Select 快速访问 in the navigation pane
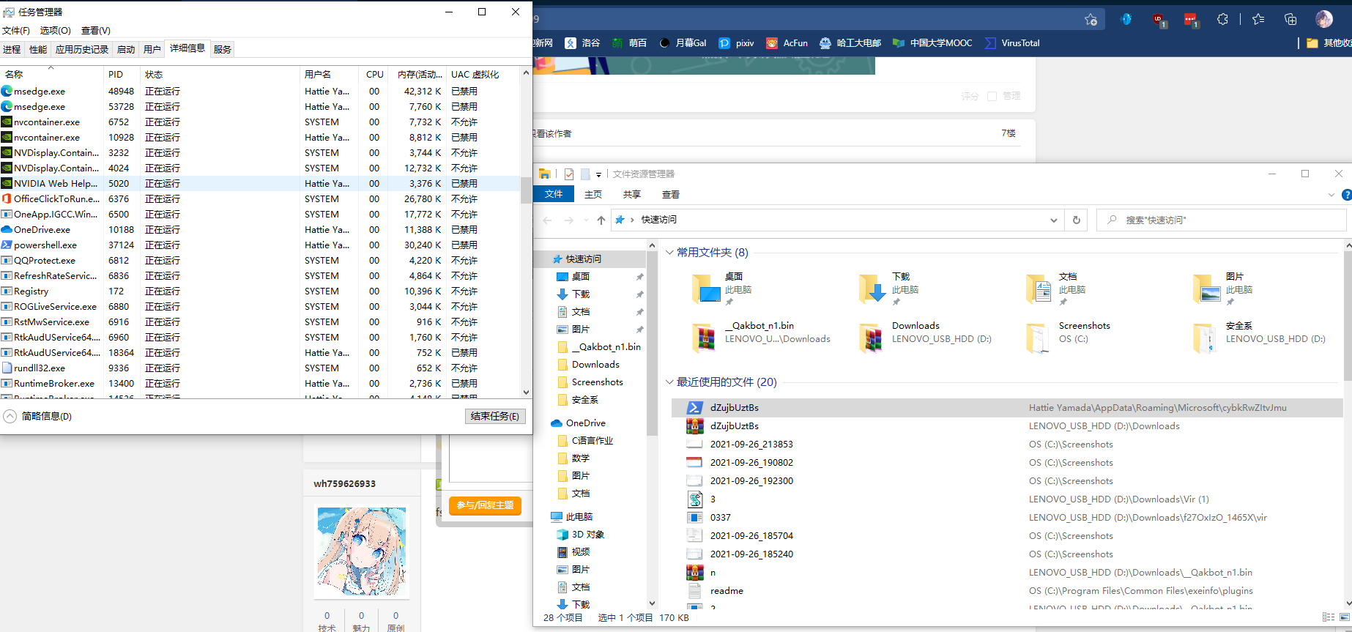The height and width of the screenshot is (632, 1352). (x=583, y=259)
